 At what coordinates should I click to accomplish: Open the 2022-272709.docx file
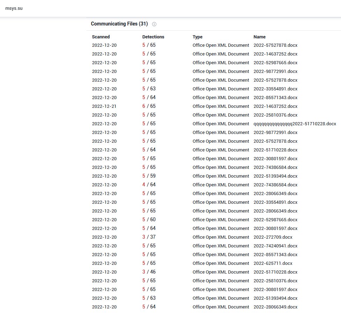tap(273, 237)
